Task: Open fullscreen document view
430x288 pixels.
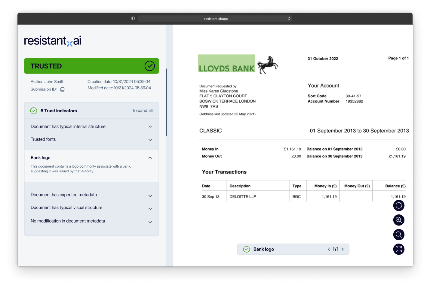Action: (399, 249)
